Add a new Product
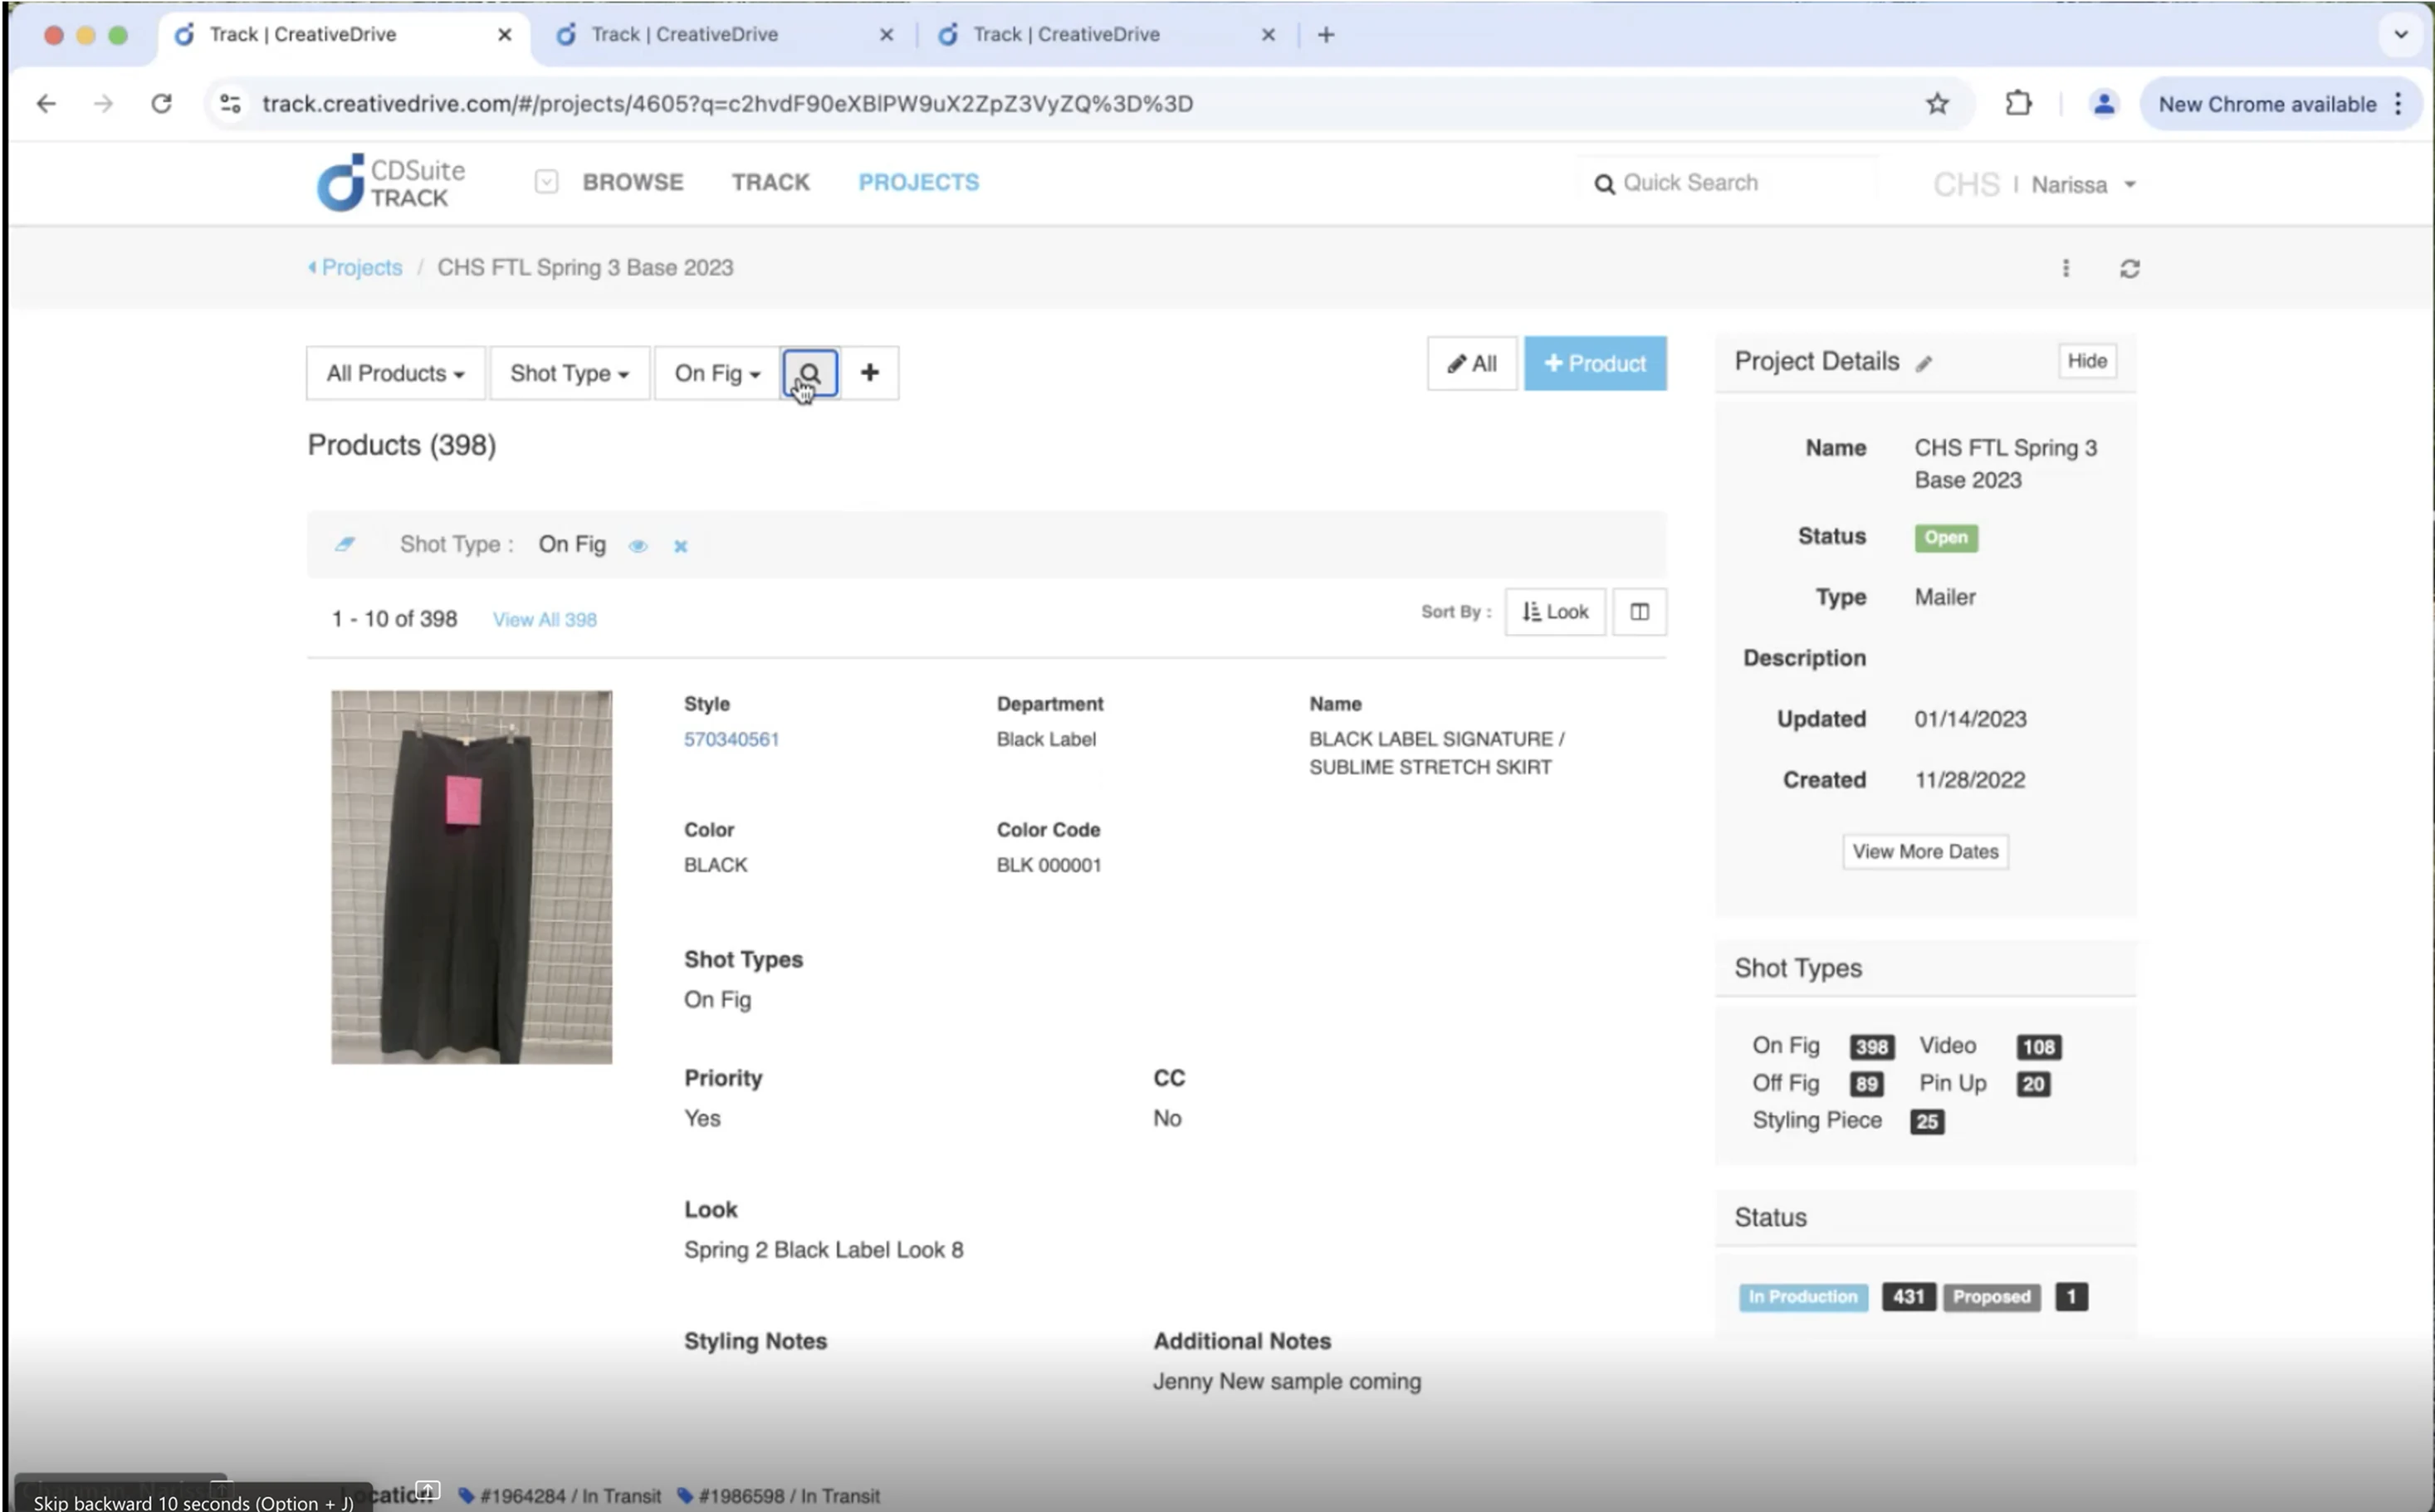 click(1595, 364)
